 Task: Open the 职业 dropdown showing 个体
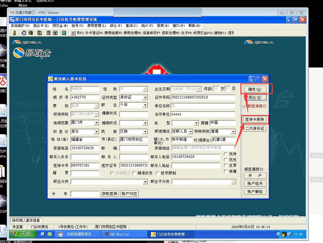pos(145,105)
